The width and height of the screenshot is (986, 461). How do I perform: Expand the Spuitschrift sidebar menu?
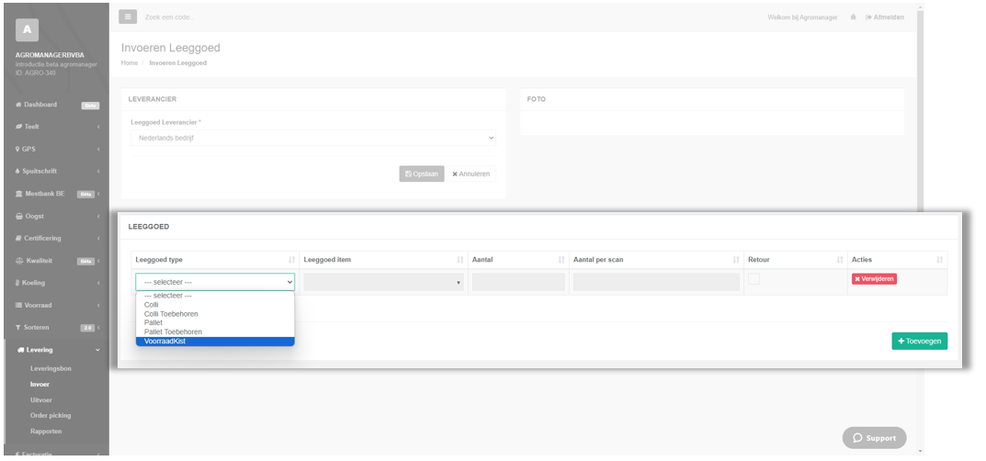[57, 172]
